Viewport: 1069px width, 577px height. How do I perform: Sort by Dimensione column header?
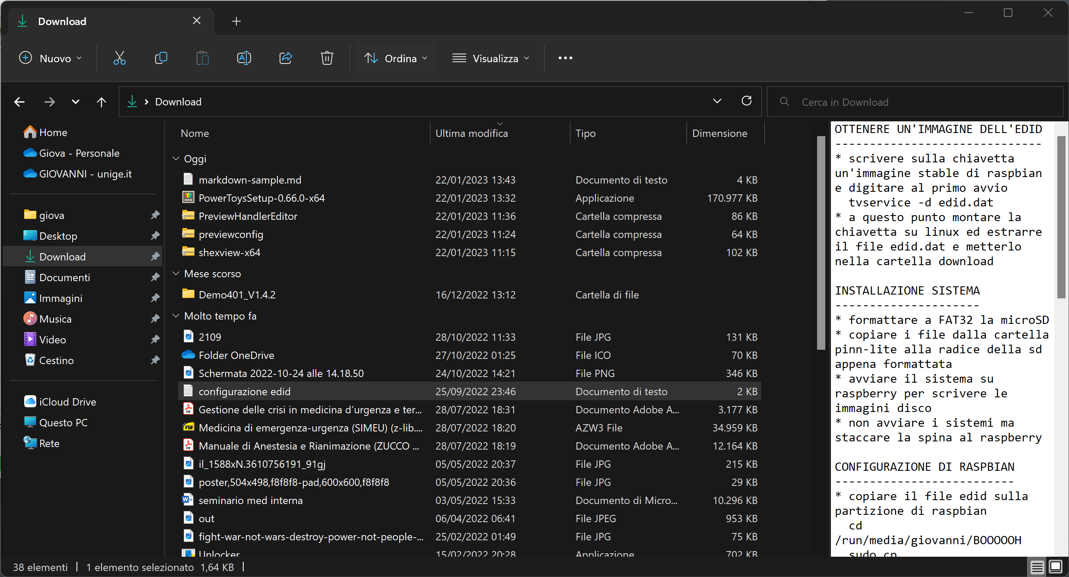[719, 133]
